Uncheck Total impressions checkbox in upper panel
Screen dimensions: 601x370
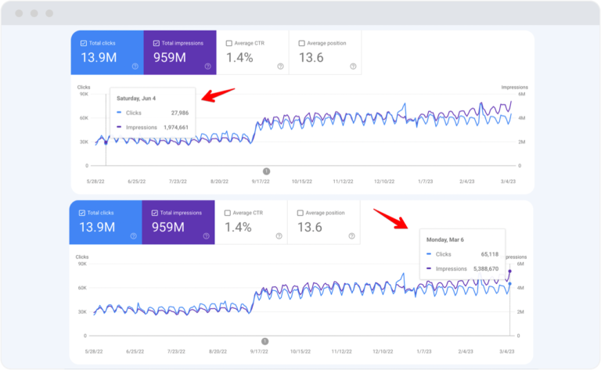pos(157,43)
